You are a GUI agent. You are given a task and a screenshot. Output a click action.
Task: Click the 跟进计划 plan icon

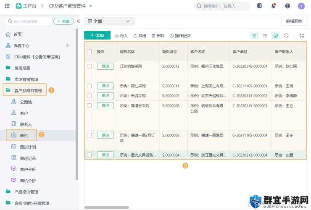pos(14,147)
